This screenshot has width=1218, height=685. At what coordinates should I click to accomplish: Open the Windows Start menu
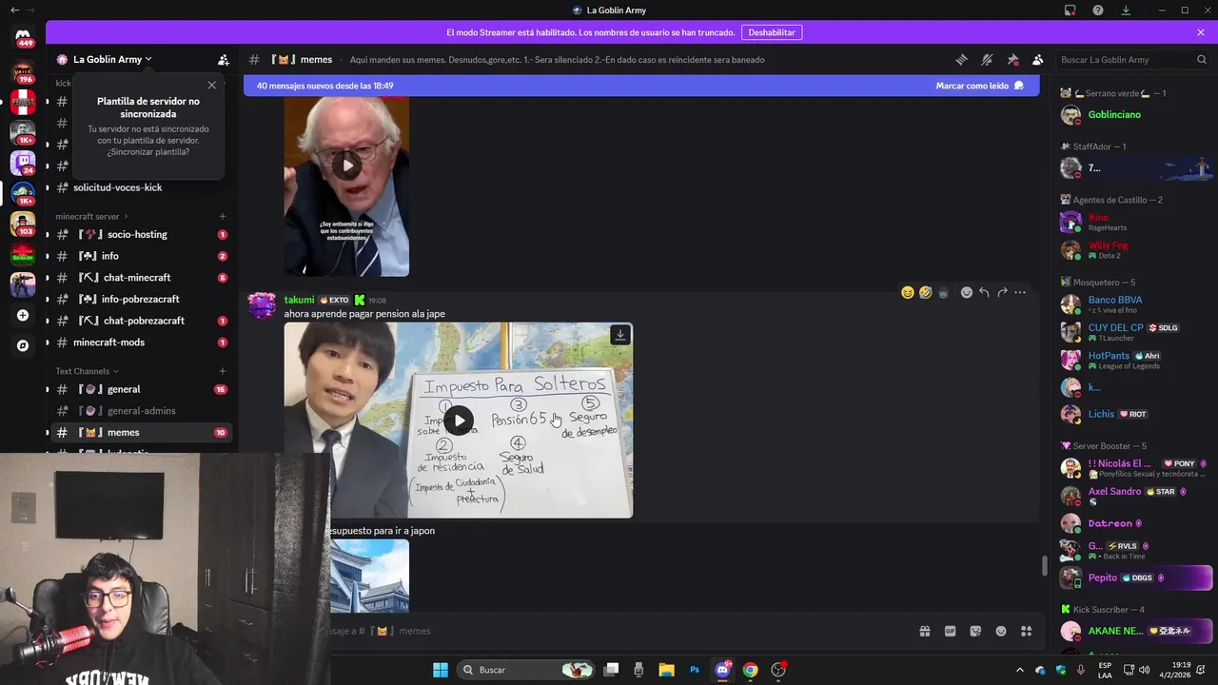pos(441,670)
